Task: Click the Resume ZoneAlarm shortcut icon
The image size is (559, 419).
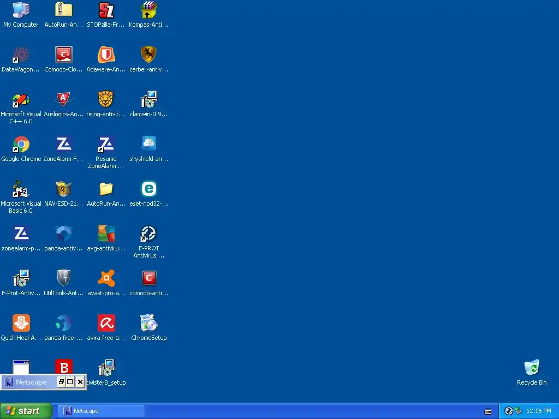Action: (106, 144)
